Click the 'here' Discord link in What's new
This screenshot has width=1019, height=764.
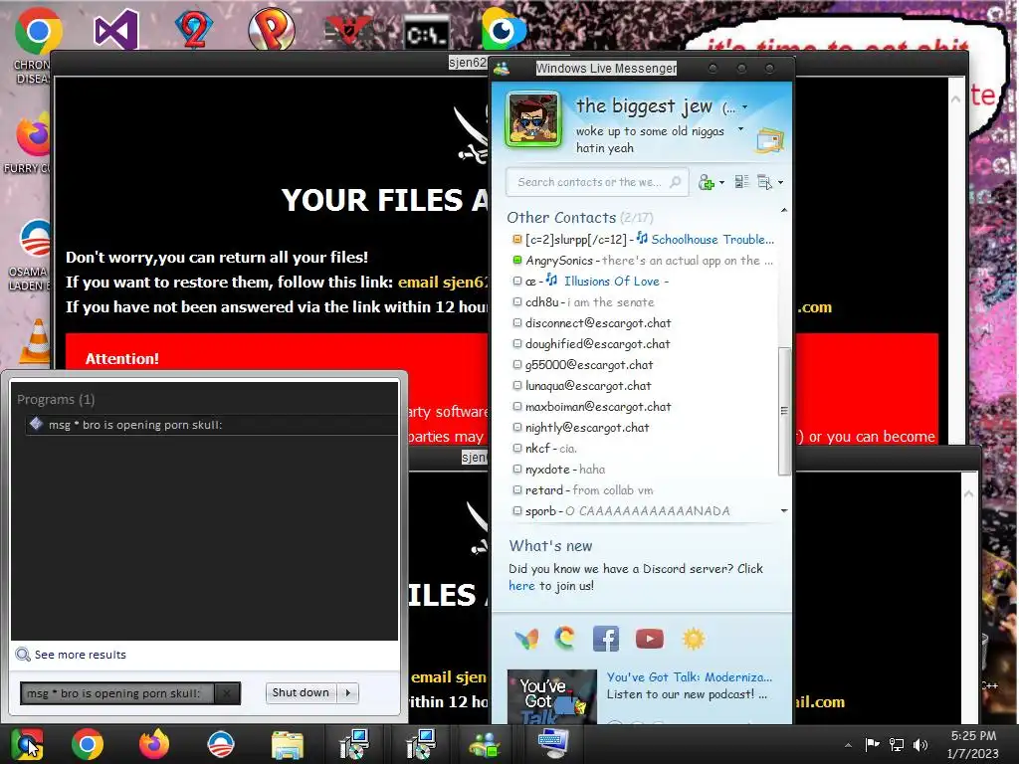tap(521, 586)
